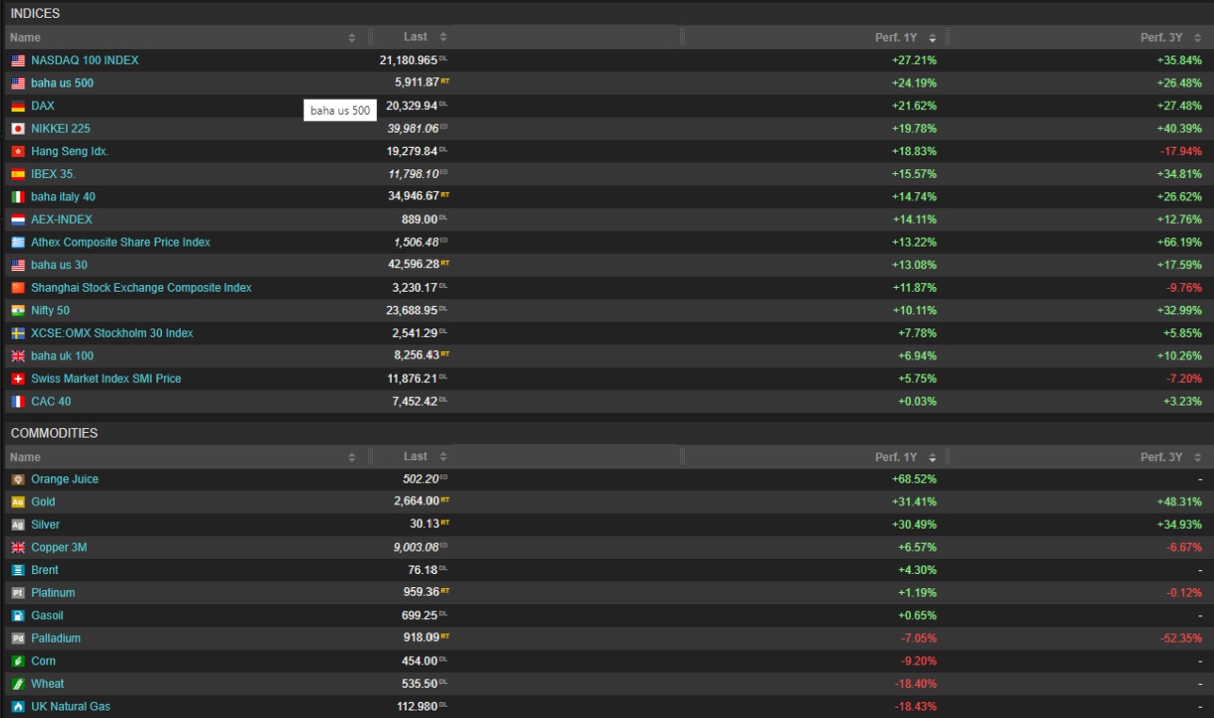The image size is (1214, 718).
Task: Click the Japanese flag beside NIKKEI 225
Action: pos(18,129)
